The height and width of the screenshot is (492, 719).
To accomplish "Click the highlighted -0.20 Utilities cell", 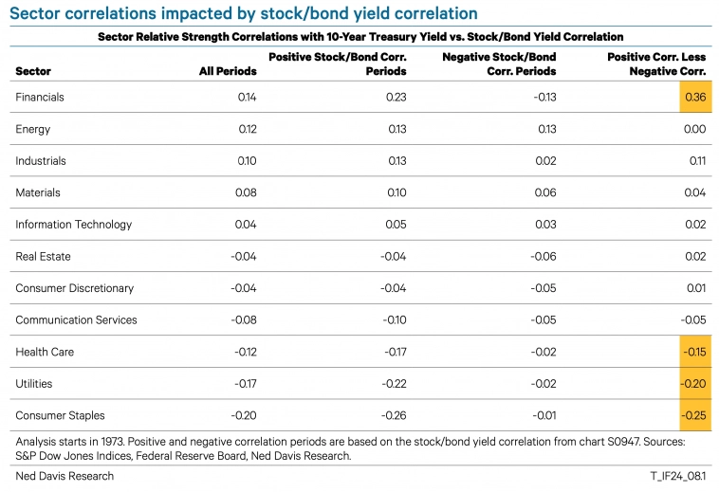I will [x=695, y=384].
